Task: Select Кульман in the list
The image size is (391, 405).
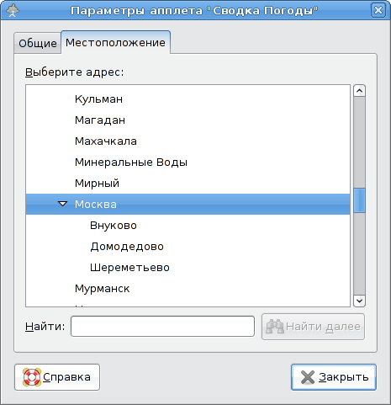Action: click(98, 99)
